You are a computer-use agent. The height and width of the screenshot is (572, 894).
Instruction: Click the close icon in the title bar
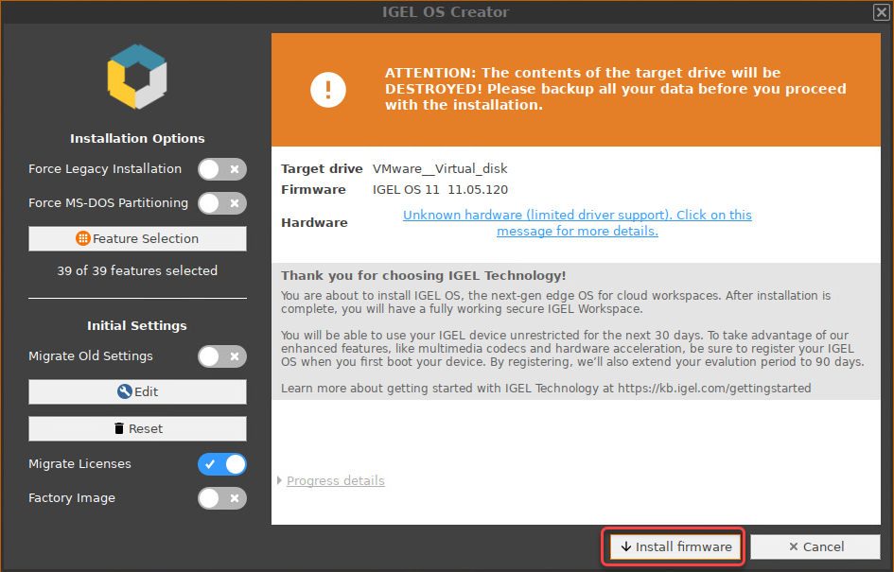click(x=880, y=12)
